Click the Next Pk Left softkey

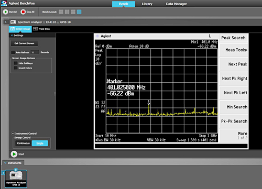[x=234, y=93]
